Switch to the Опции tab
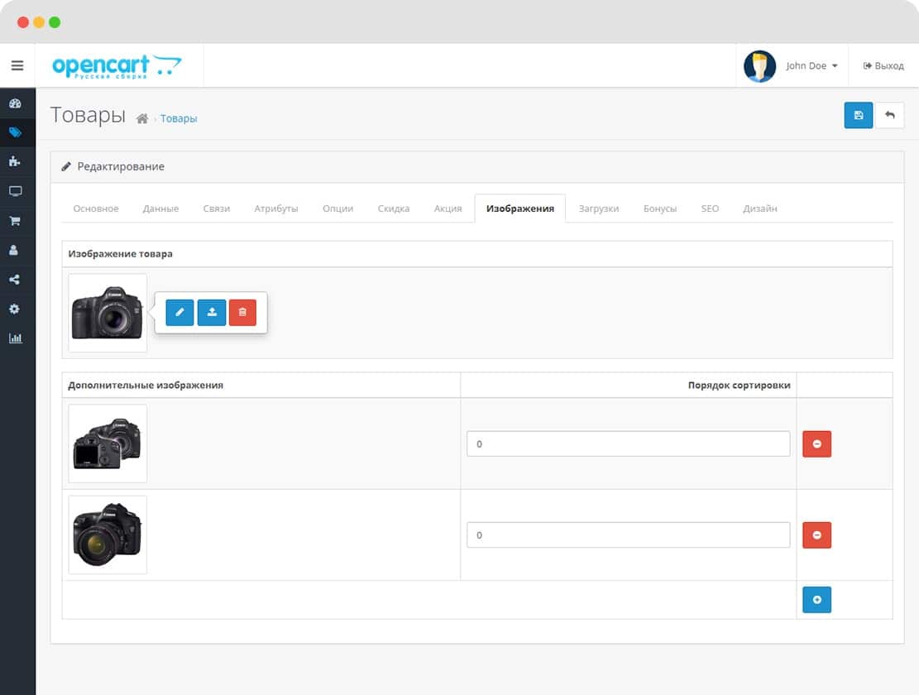Image resolution: width=919 pixels, height=695 pixels. [x=337, y=208]
